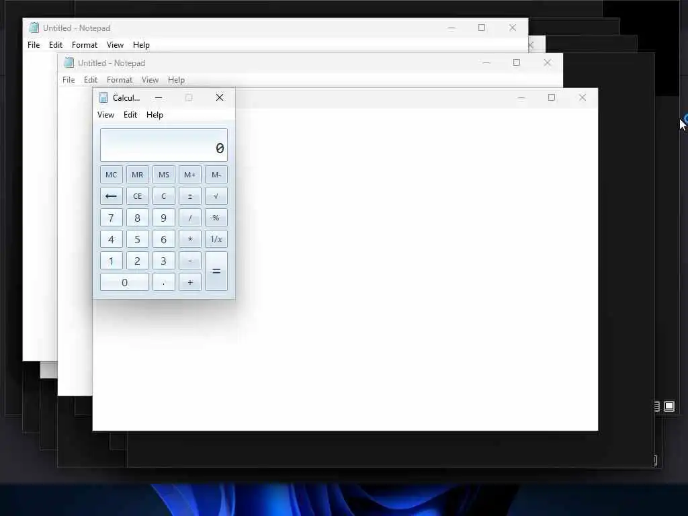The height and width of the screenshot is (516, 688).
Task: Tap the 1 digit key
Action: point(111,261)
